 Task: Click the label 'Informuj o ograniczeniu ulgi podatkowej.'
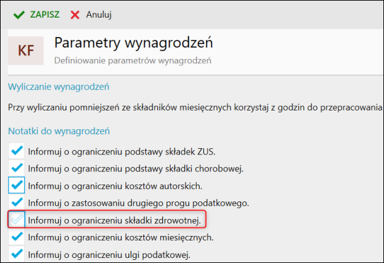click(x=109, y=255)
